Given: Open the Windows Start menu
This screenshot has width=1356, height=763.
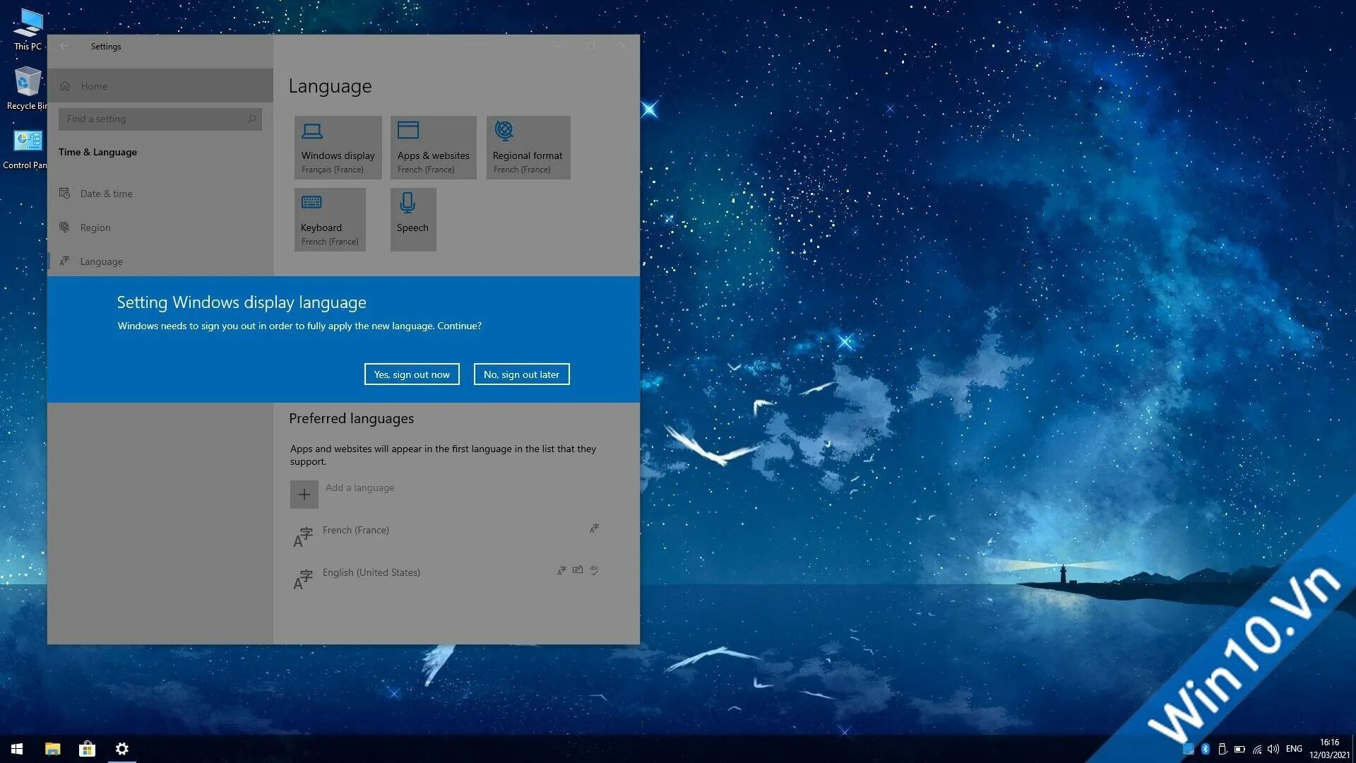Looking at the screenshot, I should tap(17, 749).
